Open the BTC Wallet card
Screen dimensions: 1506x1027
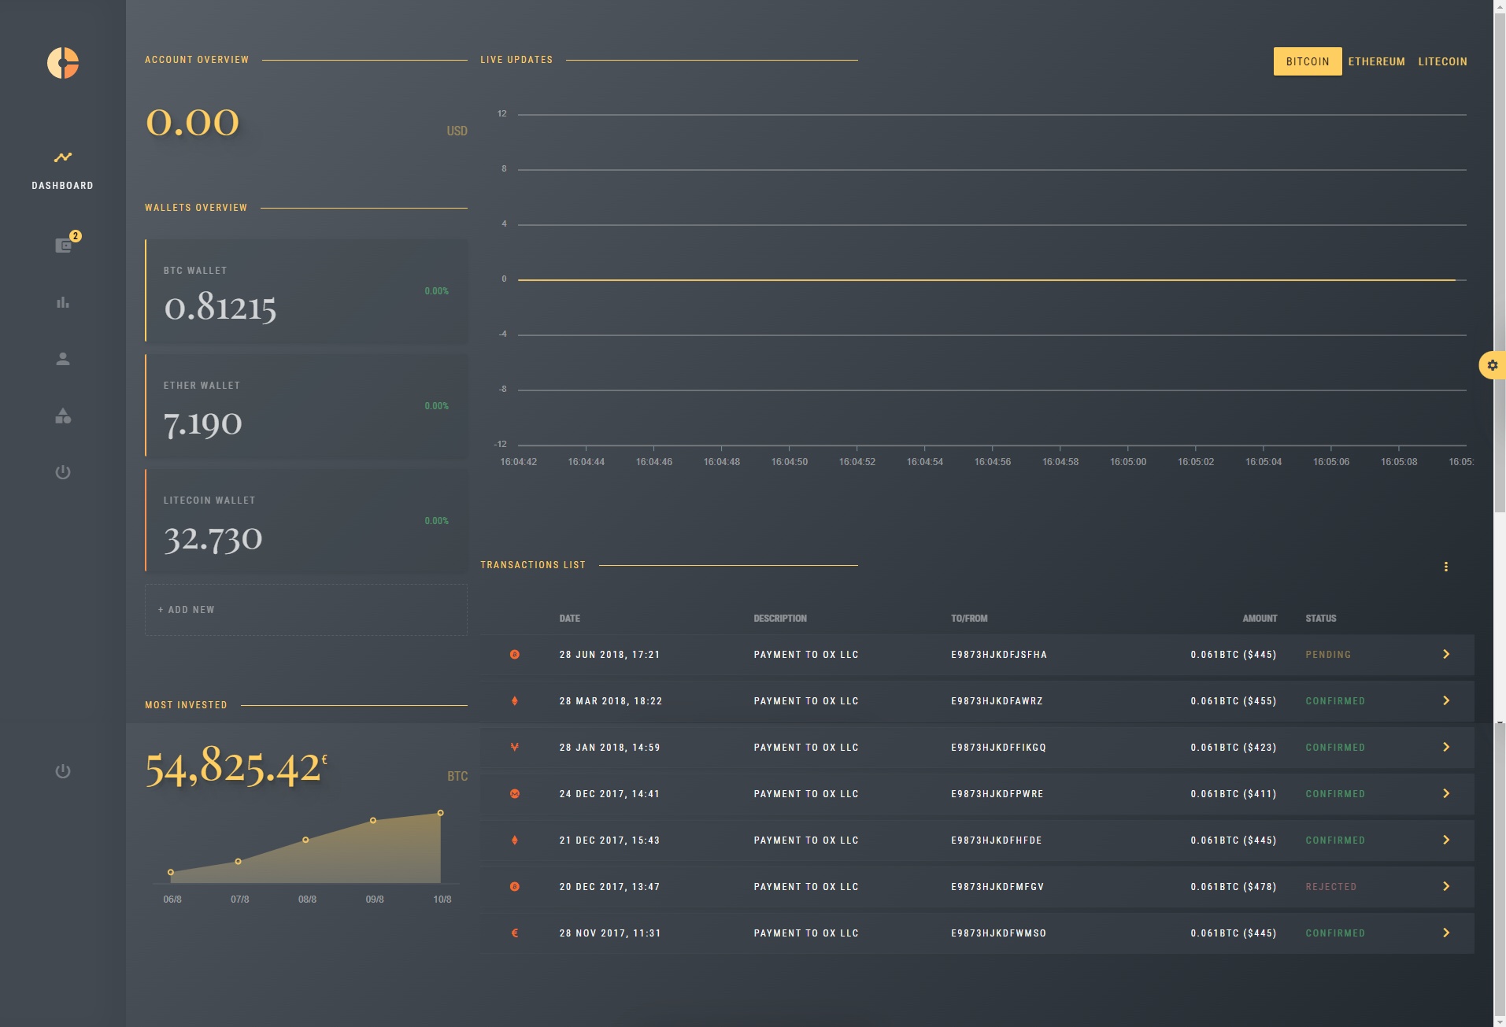(305, 290)
